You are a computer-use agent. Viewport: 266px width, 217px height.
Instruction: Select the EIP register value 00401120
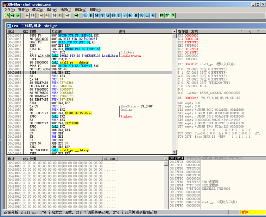pos(191,64)
